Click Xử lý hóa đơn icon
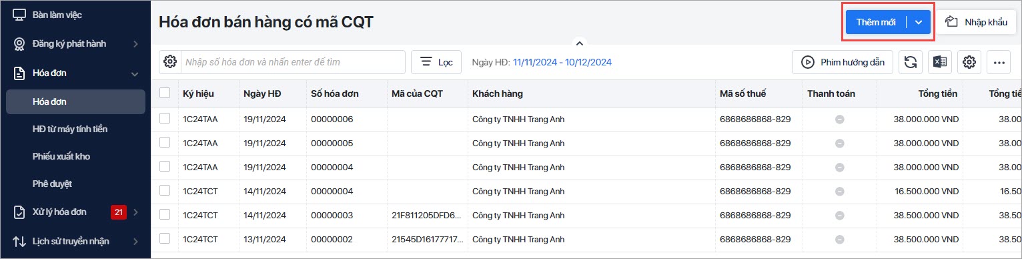Screen dimensions: 1022x259 click(x=19, y=212)
